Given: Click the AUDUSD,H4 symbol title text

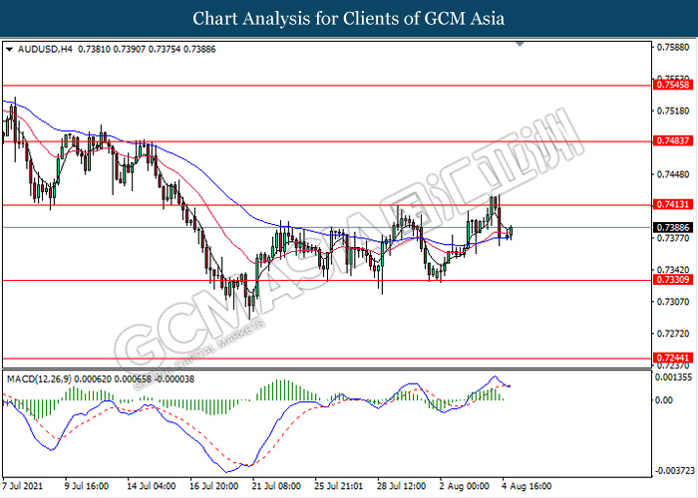Looking at the screenshot, I should pos(45,50).
